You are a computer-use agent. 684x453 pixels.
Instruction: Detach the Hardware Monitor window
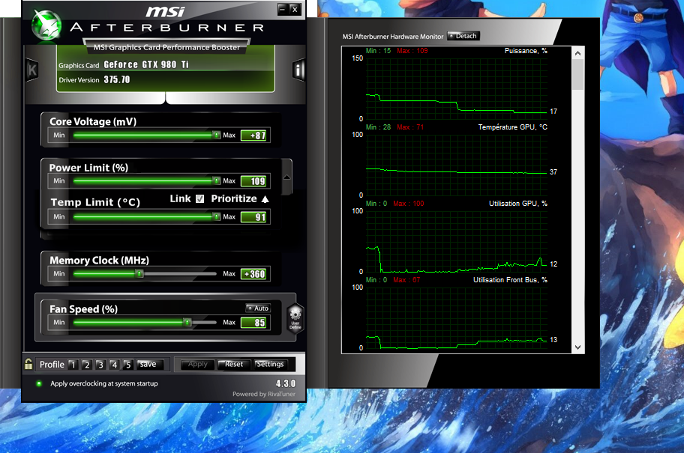tap(463, 36)
